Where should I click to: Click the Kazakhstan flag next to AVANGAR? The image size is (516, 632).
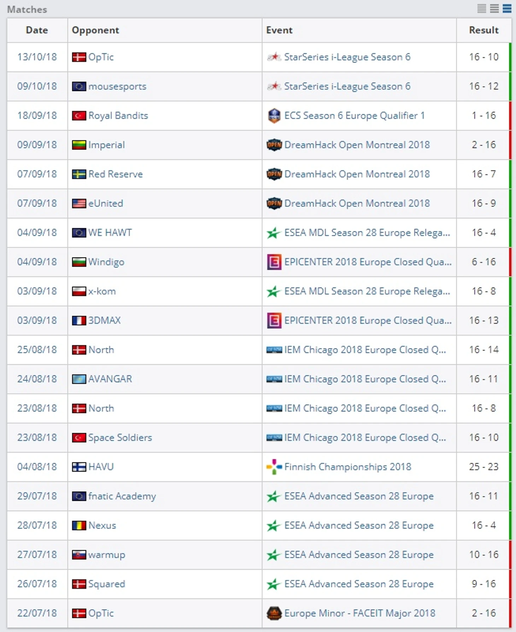[x=79, y=379]
